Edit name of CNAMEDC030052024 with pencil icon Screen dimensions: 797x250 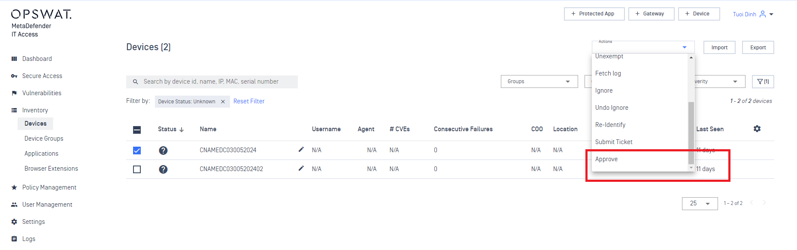pos(301,150)
